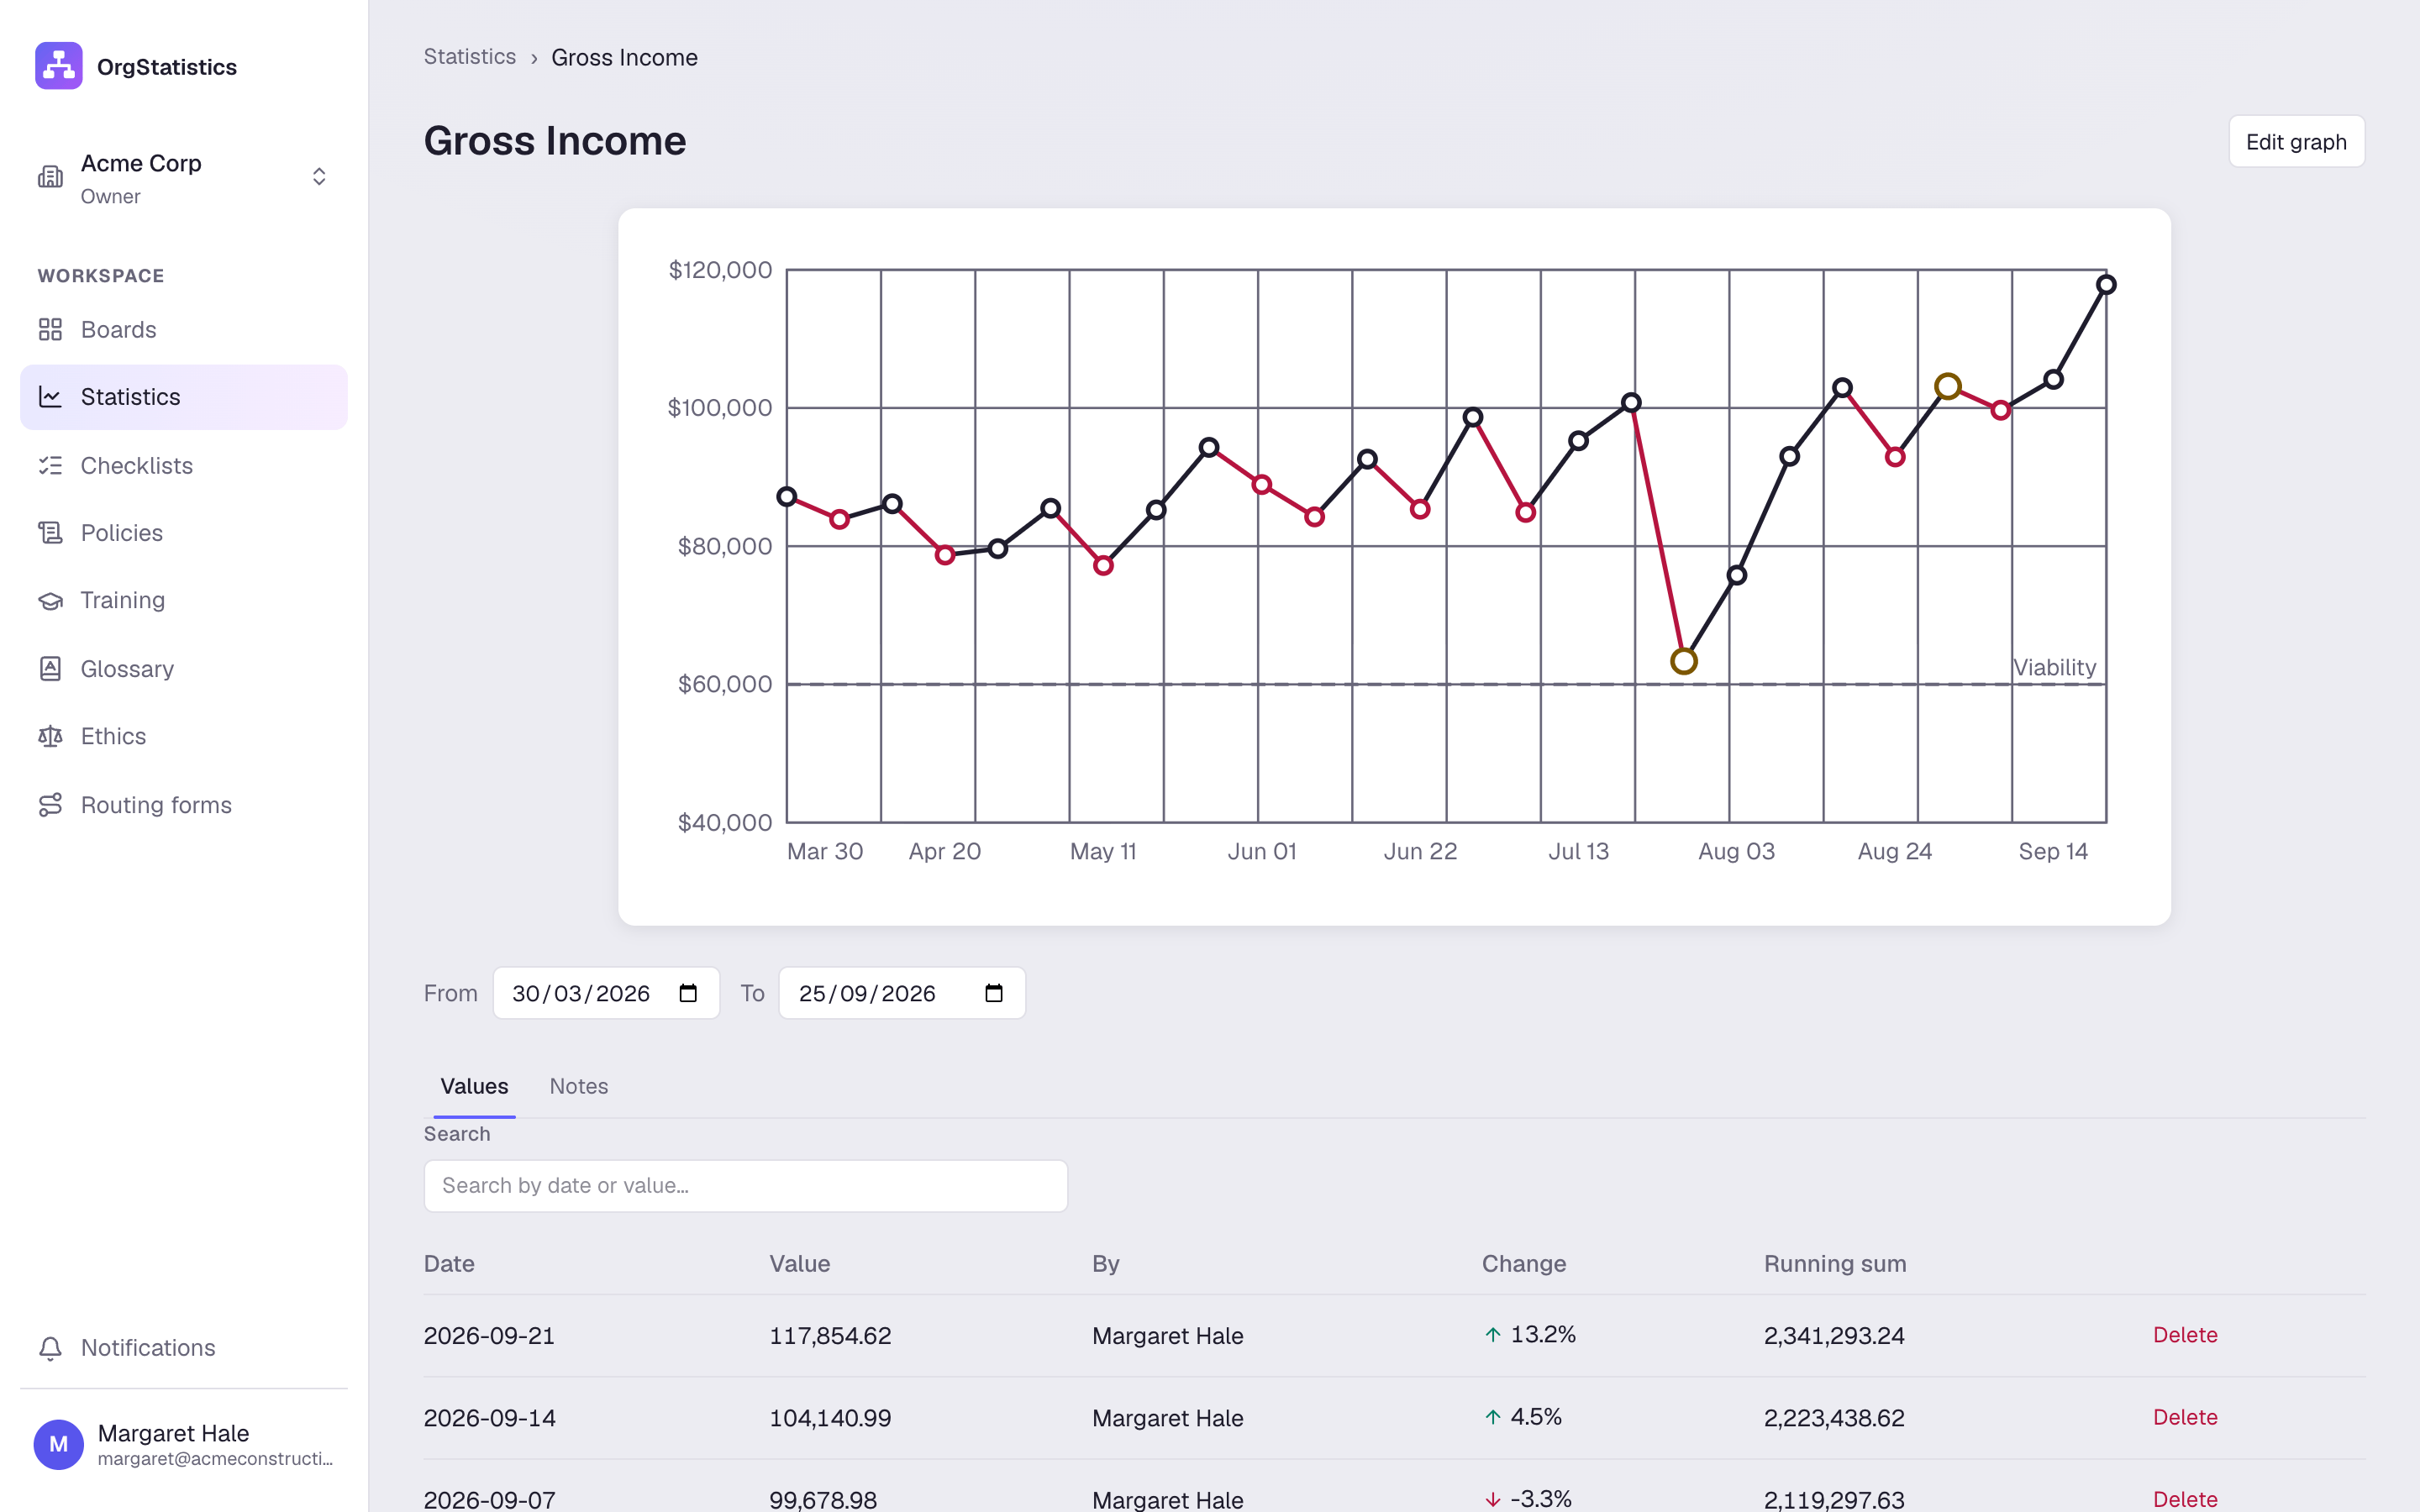Click the Running sum column header
Image resolution: width=2420 pixels, height=1512 pixels.
click(1835, 1264)
